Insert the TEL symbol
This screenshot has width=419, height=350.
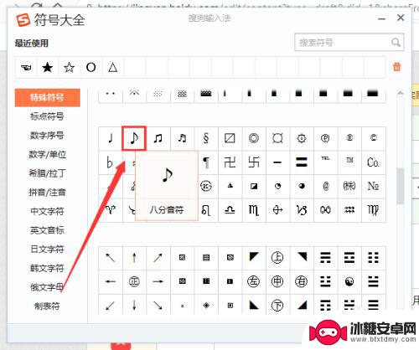(325, 162)
